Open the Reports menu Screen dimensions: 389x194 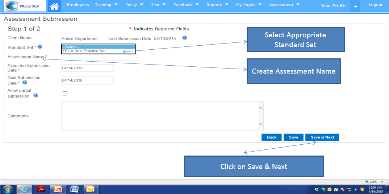tap(217, 5)
